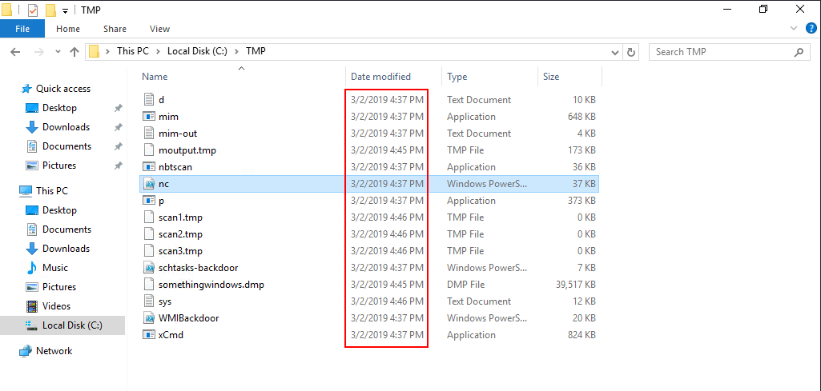Click into the Search TMP box
The image size is (821, 391).
click(721, 52)
